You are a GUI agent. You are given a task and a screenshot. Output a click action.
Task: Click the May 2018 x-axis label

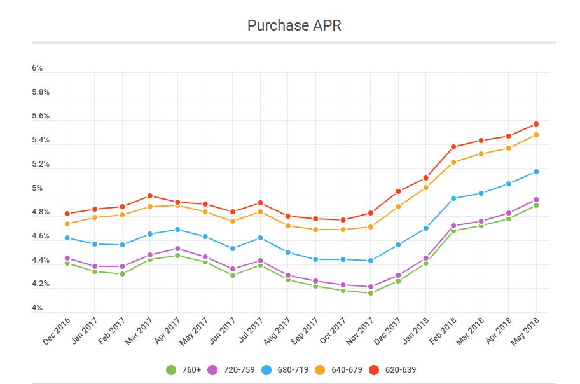click(527, 331)
